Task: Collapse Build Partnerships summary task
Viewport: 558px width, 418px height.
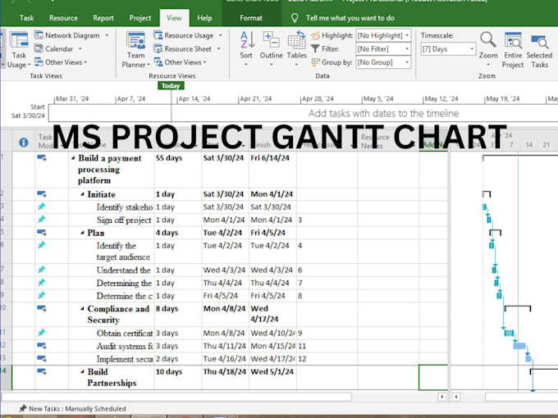Action: pyautogui.click(x=83, y=372)
